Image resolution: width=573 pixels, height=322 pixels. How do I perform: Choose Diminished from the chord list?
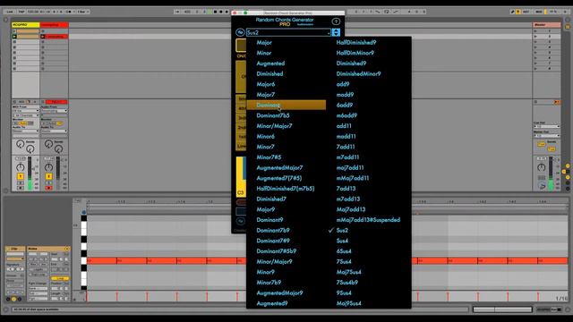click(x=269, y=73)
